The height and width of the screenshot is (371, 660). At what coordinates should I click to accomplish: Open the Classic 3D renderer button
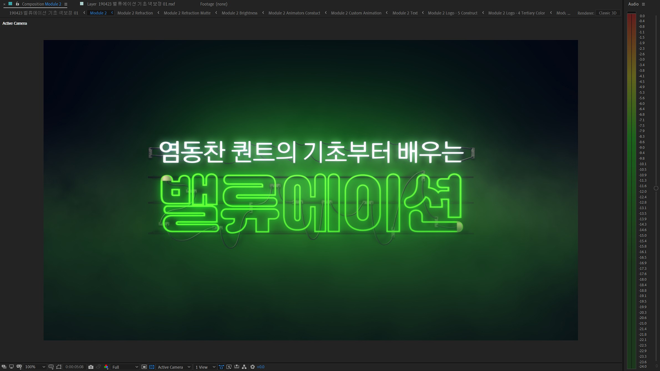(607, 13)
